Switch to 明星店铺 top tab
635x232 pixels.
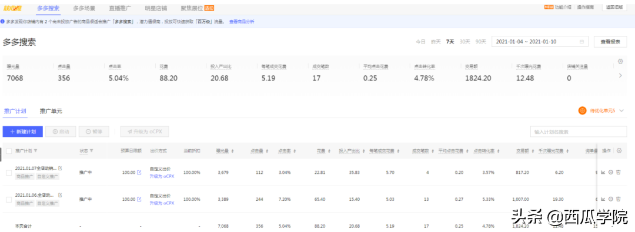click(x=156, y=8)
